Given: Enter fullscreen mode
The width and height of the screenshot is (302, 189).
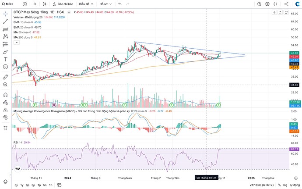Looking at the screenshot, I should 275,4.
